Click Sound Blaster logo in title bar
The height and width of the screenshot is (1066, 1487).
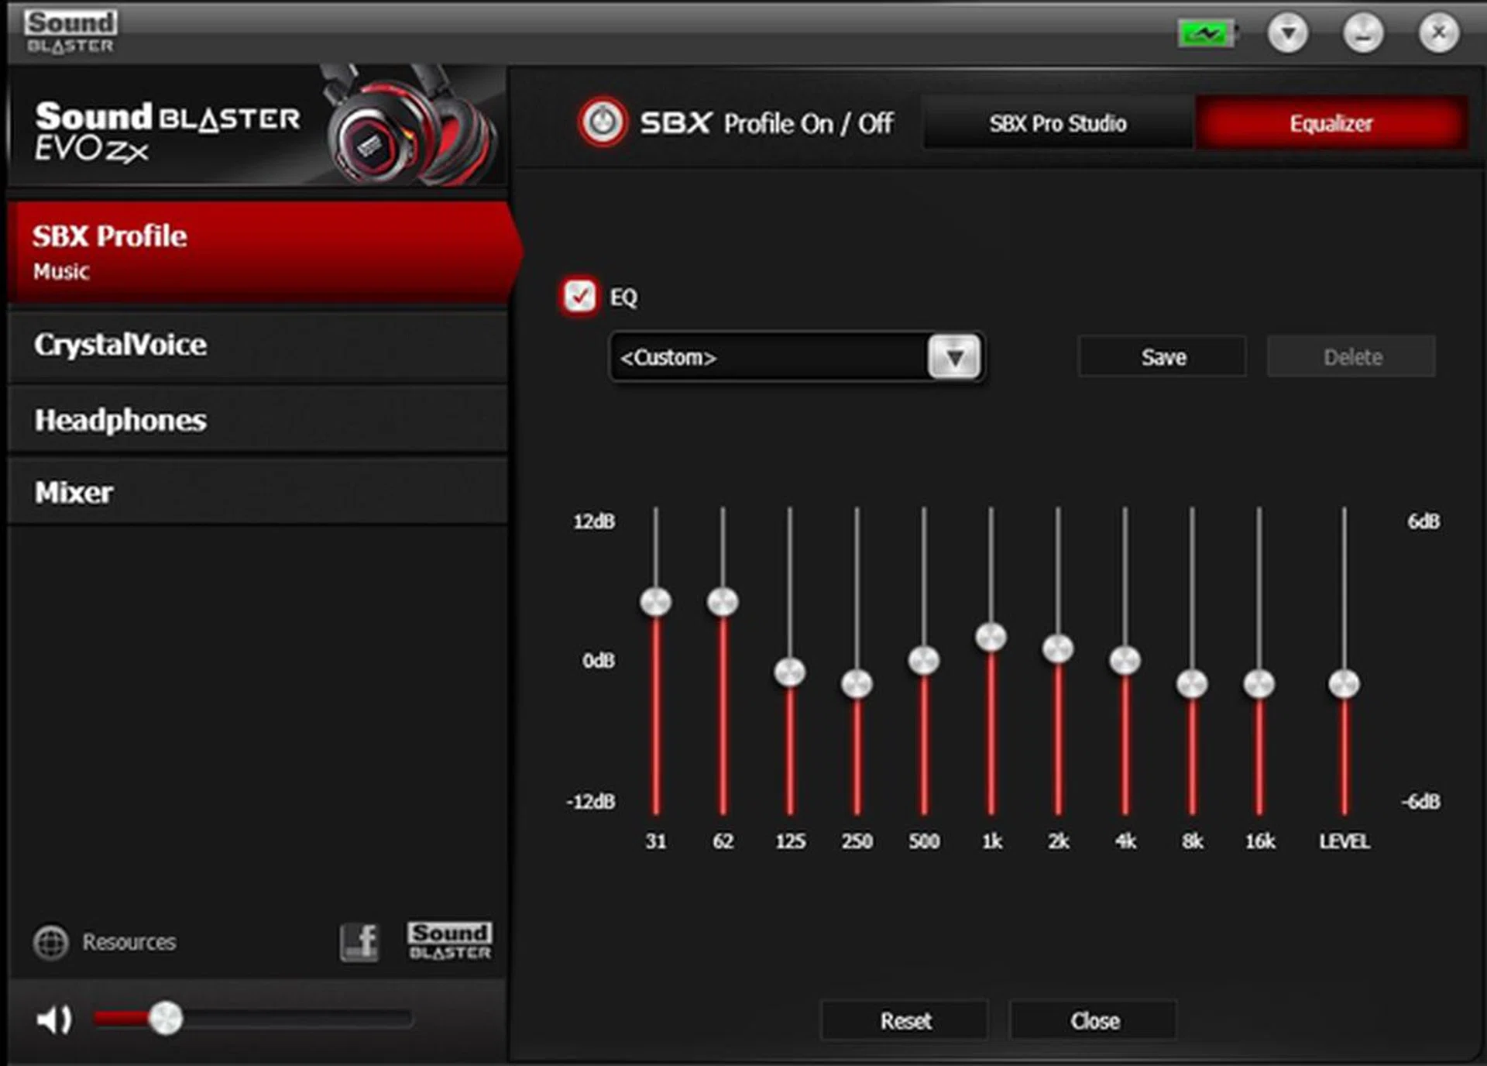click(70, 32)
